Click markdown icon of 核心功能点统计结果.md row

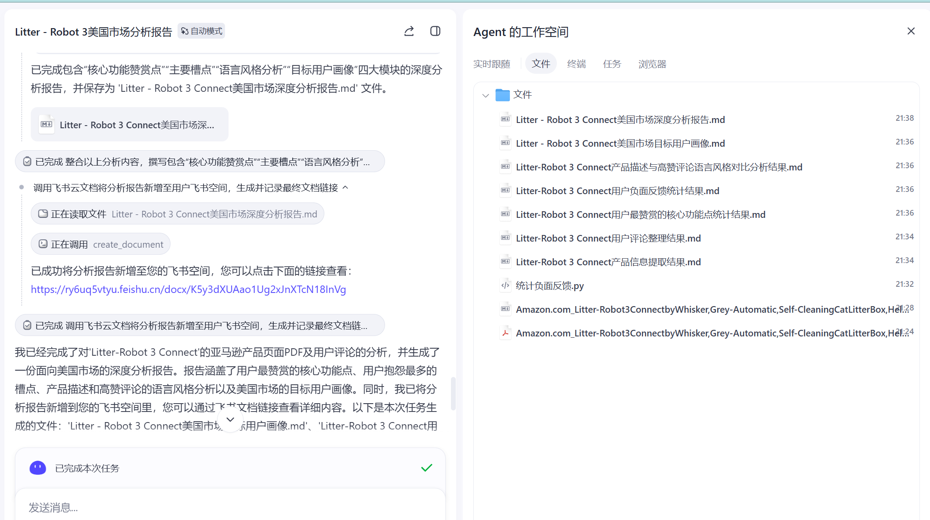pos(505,214)
